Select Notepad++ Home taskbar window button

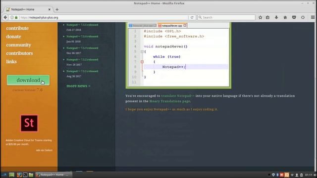click(53, 175)
